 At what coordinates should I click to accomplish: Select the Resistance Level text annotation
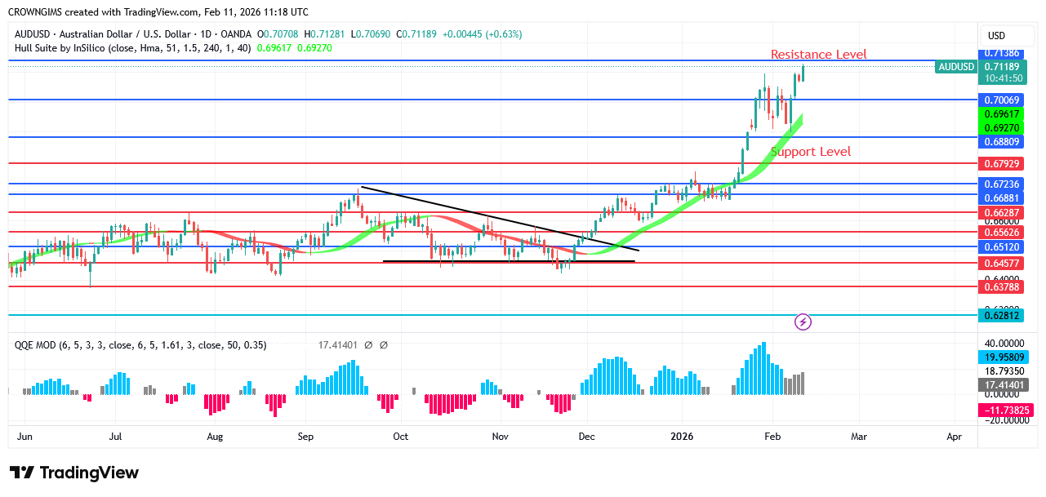pos(819,55)
